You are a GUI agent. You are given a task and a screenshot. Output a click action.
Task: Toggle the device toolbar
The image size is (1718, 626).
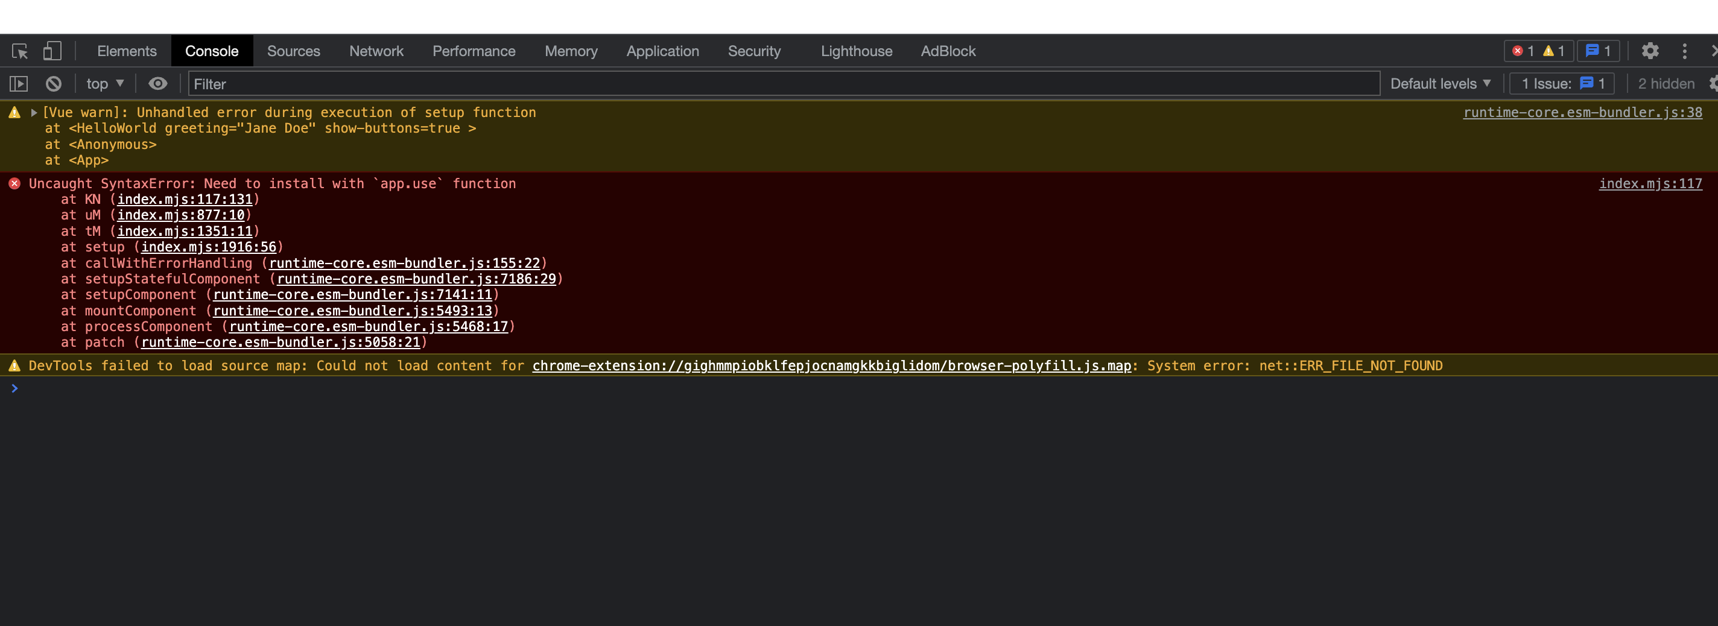(x=52, y=51)
